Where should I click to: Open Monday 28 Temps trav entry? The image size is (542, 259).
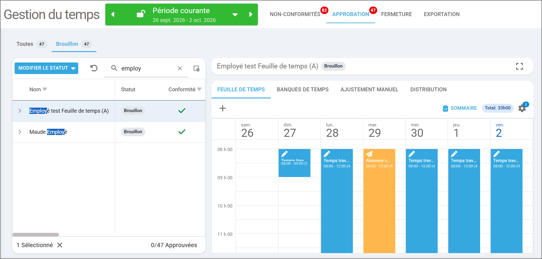pos(337,201)
